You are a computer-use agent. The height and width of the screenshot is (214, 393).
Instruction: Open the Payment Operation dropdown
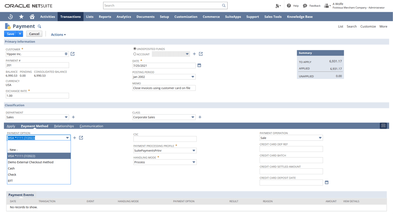(320, 138)
